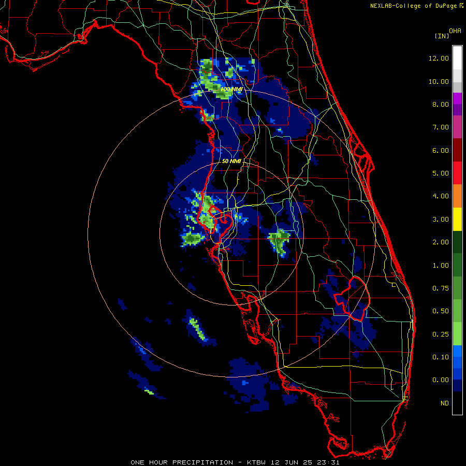Click the 12.00 legend value
This screenshot has height=466, width=466.
(439, 58)
